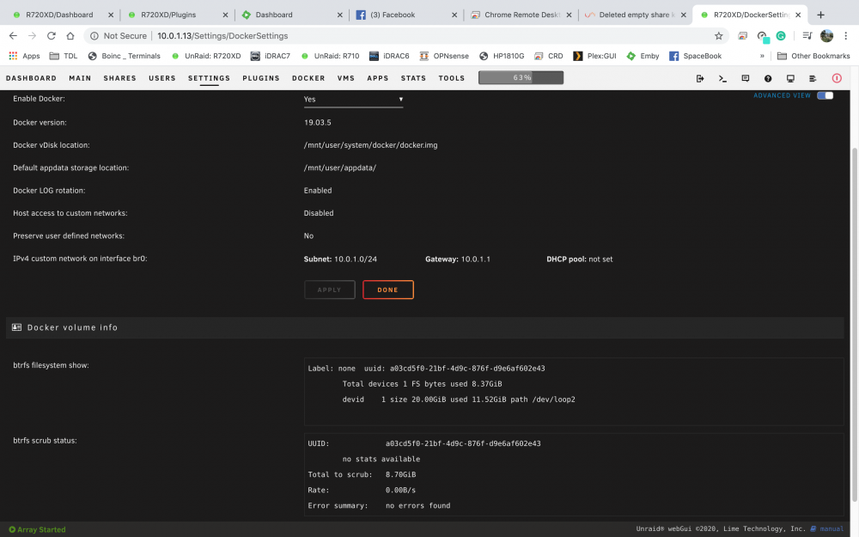
Task: Open the TDL bookmark folder
Action: 64,56
